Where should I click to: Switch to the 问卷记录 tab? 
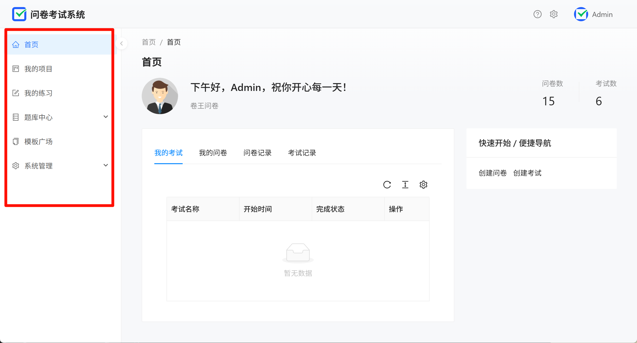(x=258, y=153)
